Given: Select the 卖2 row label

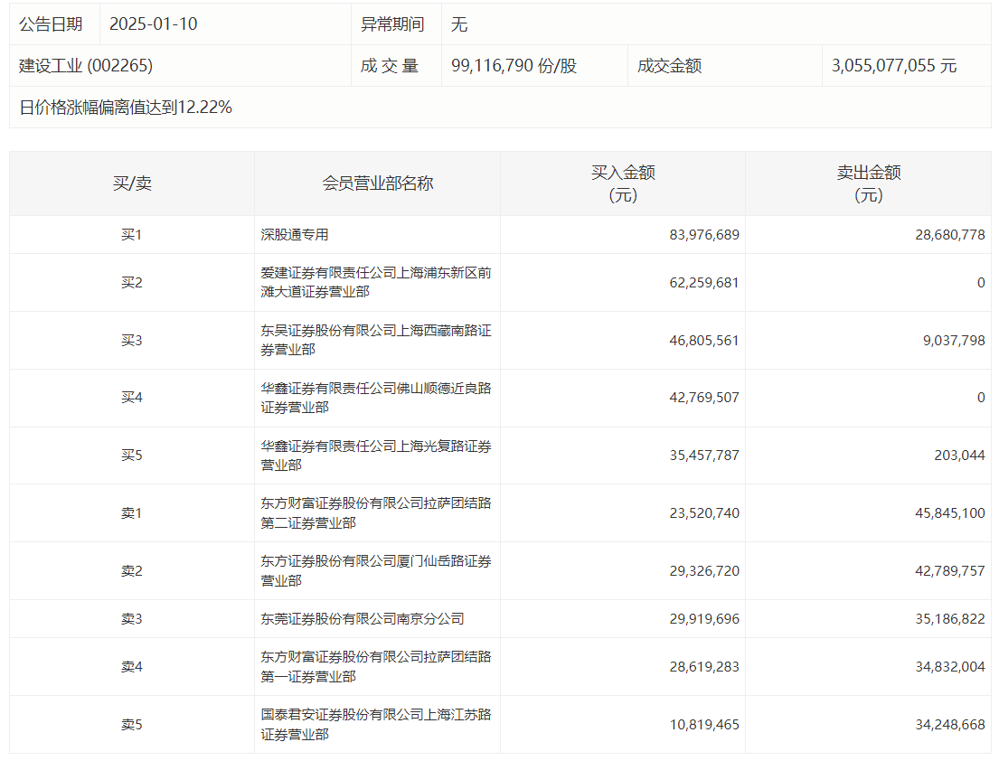Looking at the screenshot, I should click(x=132, y=570).
